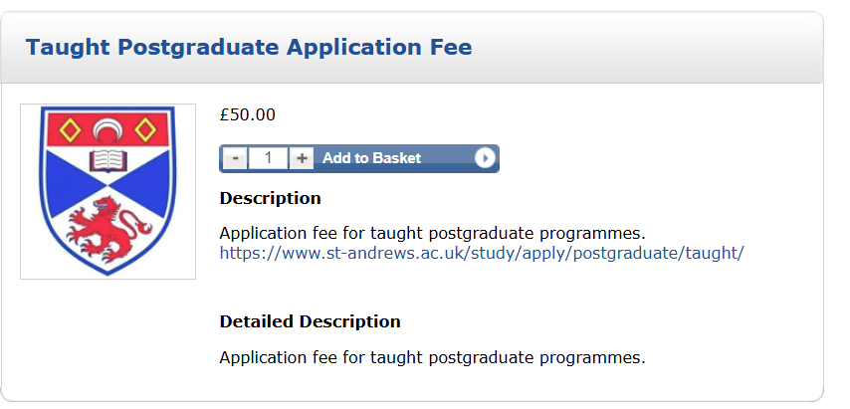The height and width of the screenshot is (409, 850).
Task: Open the st-andrews.ac.uk postgraduate taught link
Action: pyautogui.click(x=481, y=253)
